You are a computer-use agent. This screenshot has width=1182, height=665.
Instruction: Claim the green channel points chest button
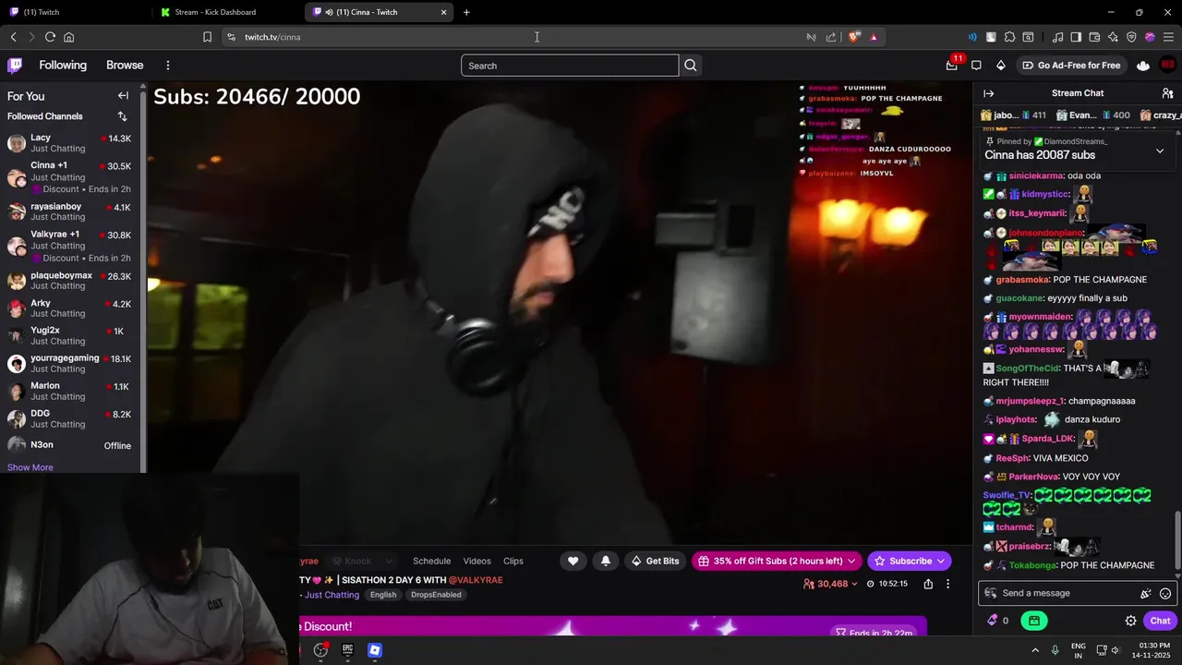(1033, 621)
